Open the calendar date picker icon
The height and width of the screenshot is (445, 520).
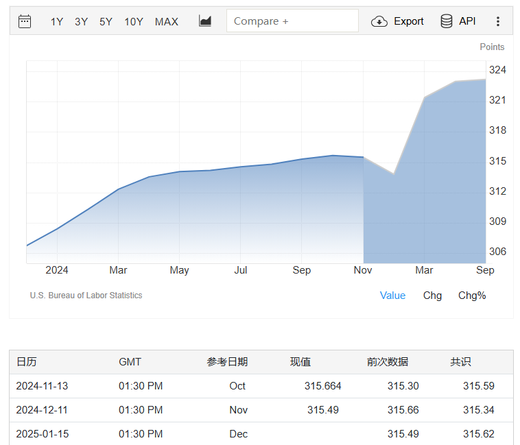click(x=25, y=21)
